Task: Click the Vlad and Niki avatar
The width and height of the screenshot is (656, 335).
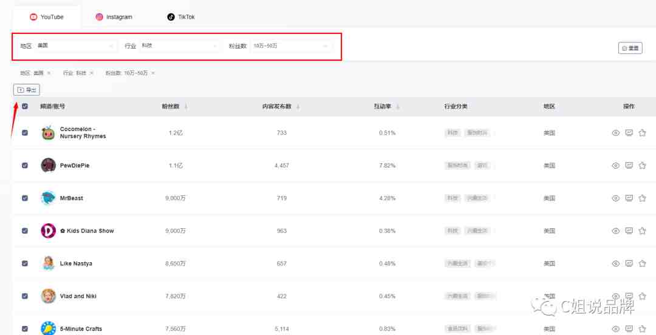Action: [48, 296]
